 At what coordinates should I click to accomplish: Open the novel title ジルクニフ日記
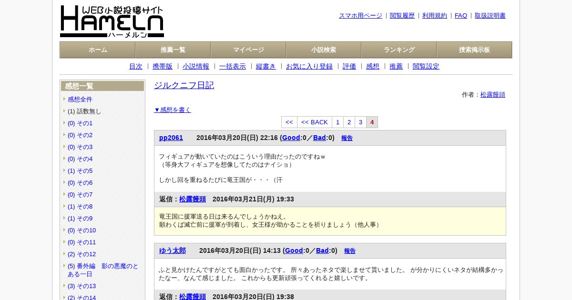[184, 85]
